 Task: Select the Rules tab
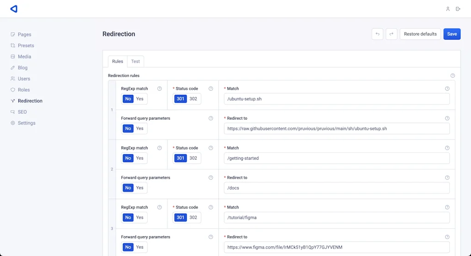pyautogui.click(x=117, y=61)
